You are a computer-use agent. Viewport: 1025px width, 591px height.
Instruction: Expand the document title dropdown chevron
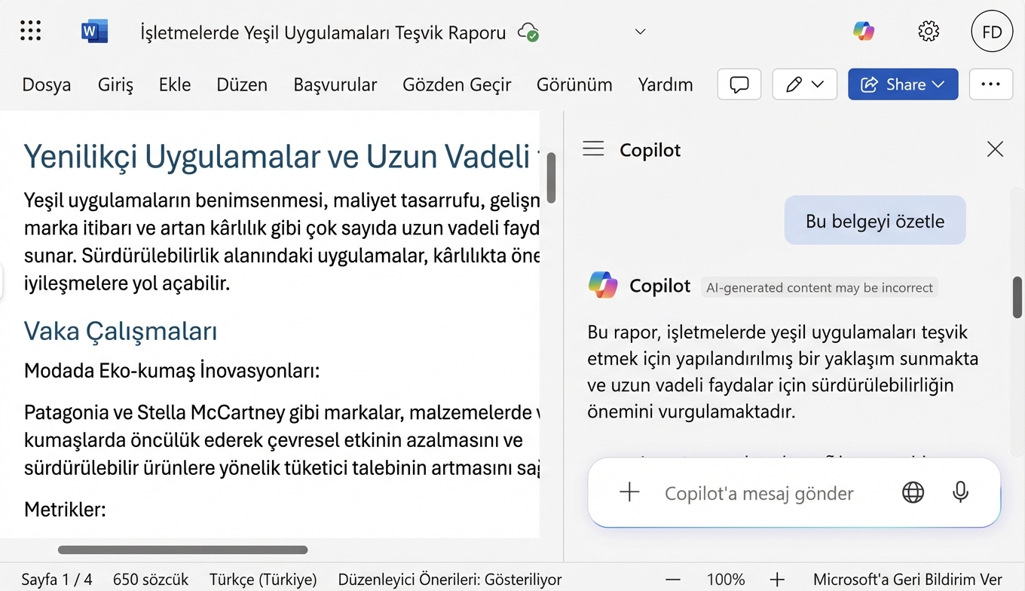click(640, 32)
